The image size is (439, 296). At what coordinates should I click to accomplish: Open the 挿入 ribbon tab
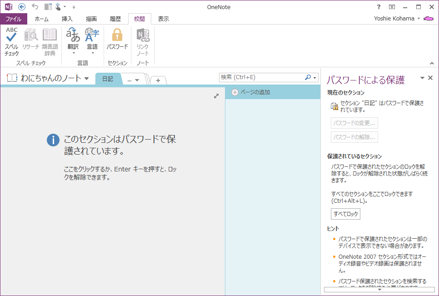67,19
